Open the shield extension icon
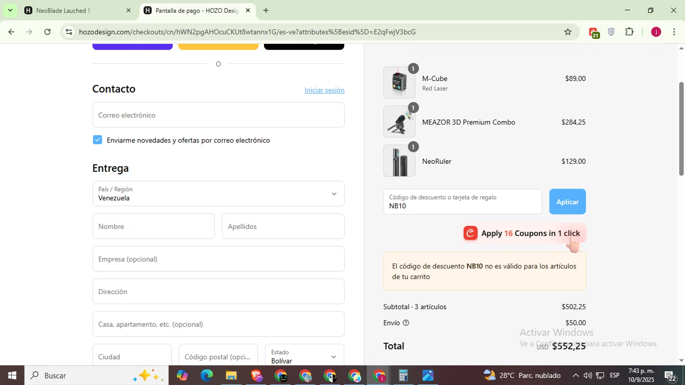 coord(611,32)
